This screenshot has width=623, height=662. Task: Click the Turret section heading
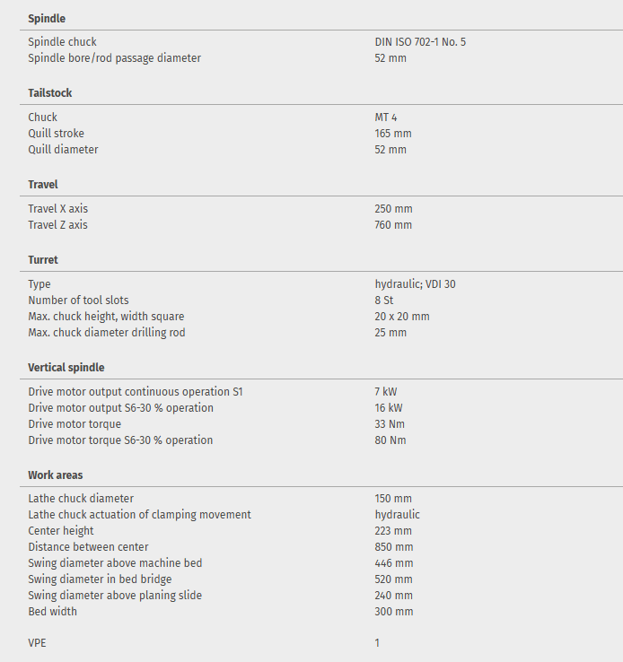click(x=43, y=260)
